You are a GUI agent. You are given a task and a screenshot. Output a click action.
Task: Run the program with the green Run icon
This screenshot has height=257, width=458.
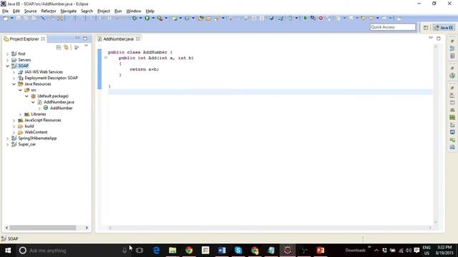click(x=147, y=18)
